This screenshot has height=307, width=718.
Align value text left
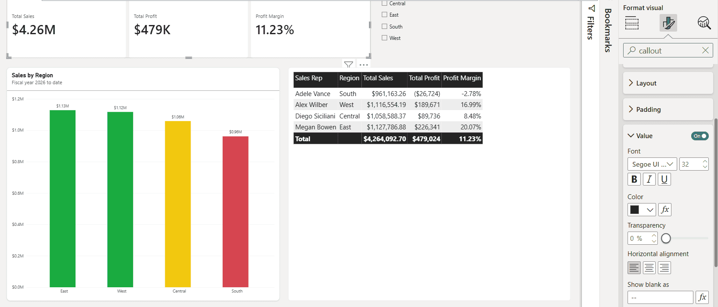pyautogui.click(x=634, y=268)
